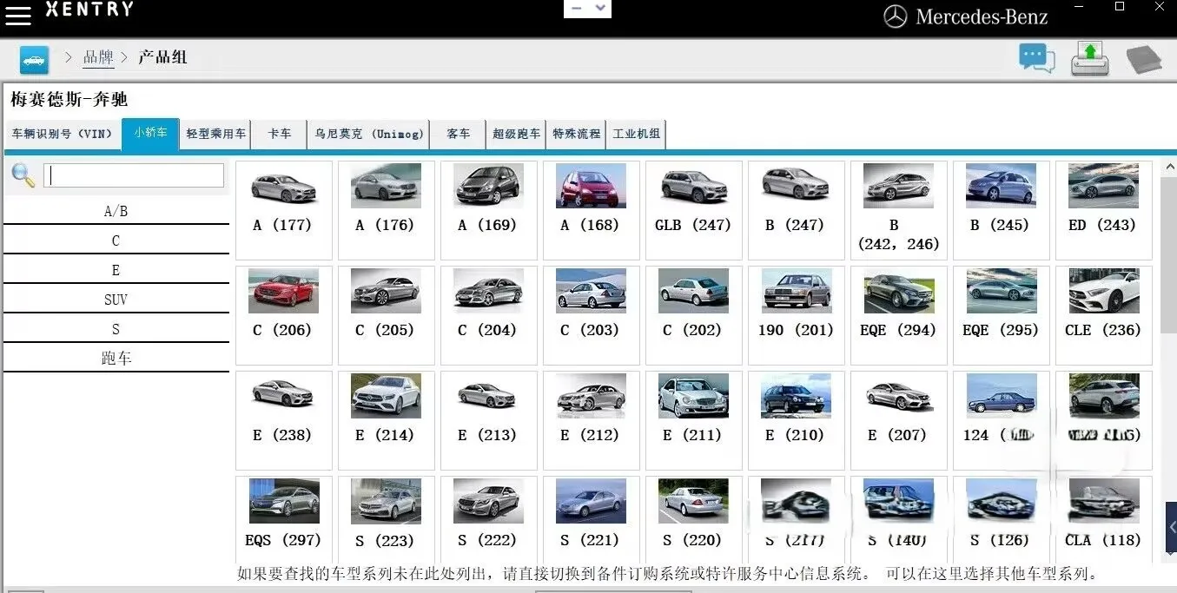Select the EQS (297) model tile

(x=284, y=519)
